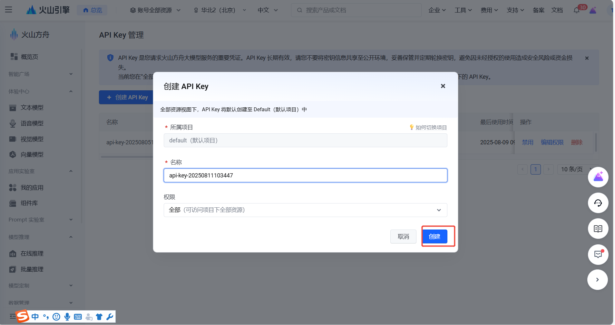Open the 10 条/页 page size dropdown

[575, 169]
